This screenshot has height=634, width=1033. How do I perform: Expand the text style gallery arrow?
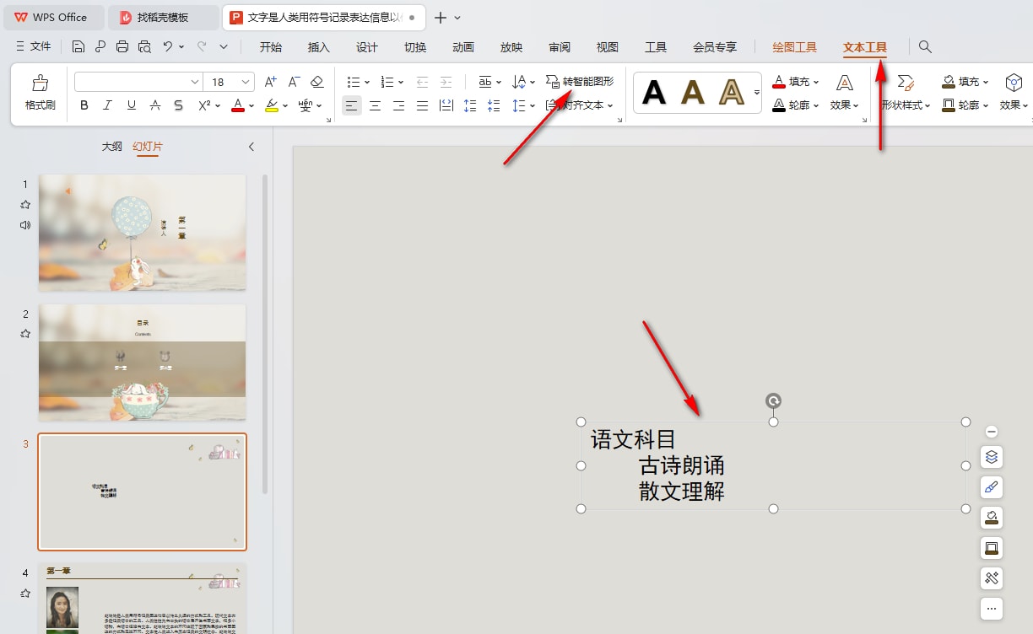click(757, 92)
